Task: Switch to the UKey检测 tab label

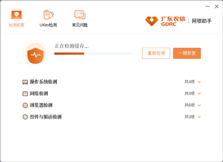Action: click(x=48, y=25)
